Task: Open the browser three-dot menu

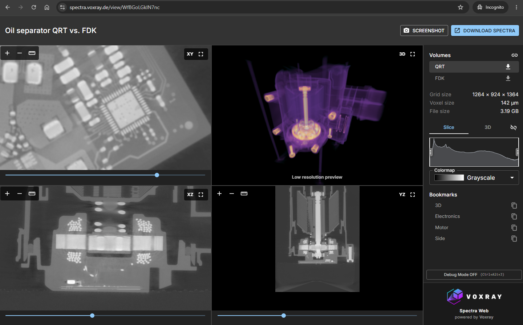Action: pyautogui.click(x=516, y=7)
